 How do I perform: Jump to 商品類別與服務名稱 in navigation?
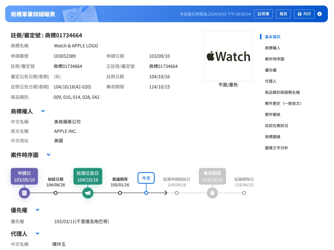pyautogui.click(x=282, y=92)
